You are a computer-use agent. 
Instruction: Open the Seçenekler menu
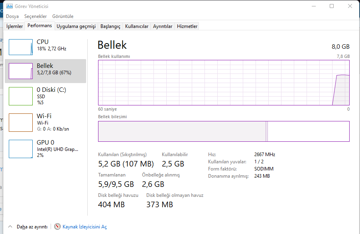(35, 16)
